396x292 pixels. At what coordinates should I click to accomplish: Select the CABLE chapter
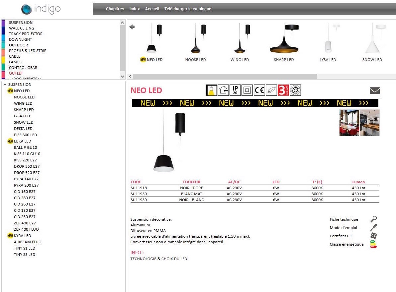click(15, 56)
